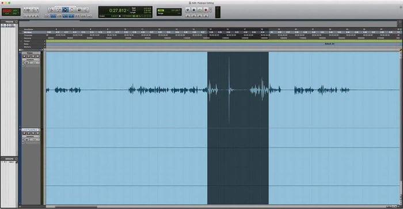
Task: Record-enable the second track
Action: click(x=24, y=133)
